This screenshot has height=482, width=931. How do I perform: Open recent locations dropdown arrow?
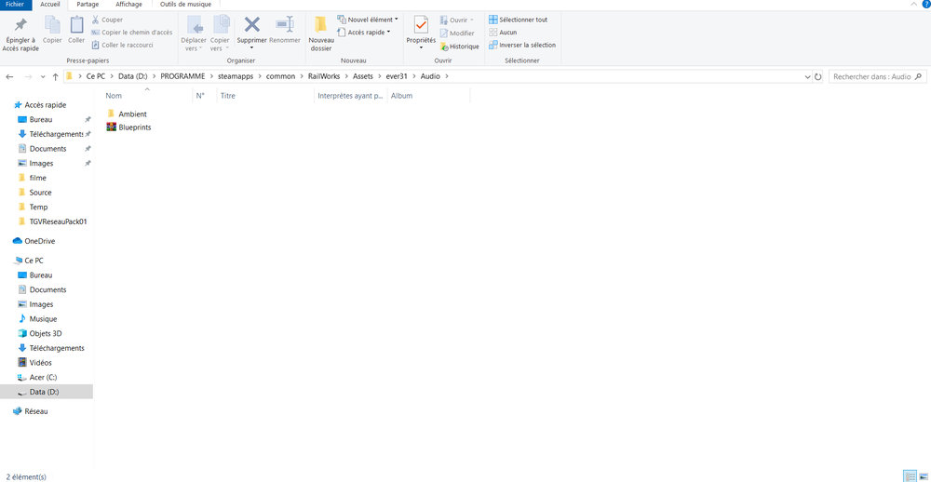[43, 77]
